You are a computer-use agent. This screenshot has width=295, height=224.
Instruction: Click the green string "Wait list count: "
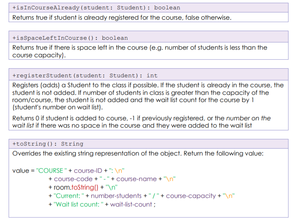pos(78,204)
